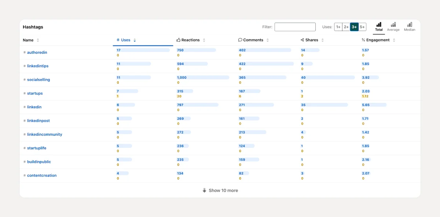Viewport: 440px width, 217px height.
Task: Switch to the 5+ uses filter
Action: 362,27
